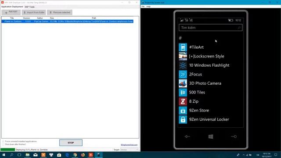
Task: Tap the 9Zen Universal Locker app icon
Action: pyautogui.click(x=183, y=119)
